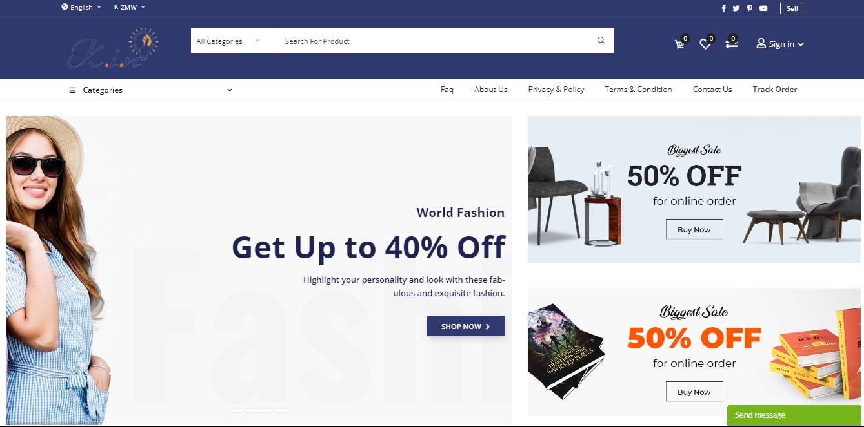The image size is (864, 427).
Task: Open the Pinterest social icon
Action: pos(749,8)
